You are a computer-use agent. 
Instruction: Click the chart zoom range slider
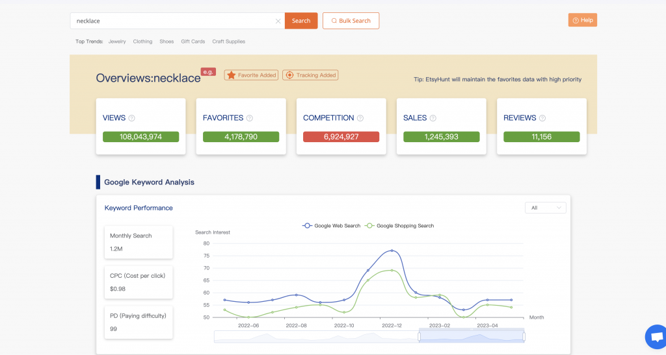472,336
